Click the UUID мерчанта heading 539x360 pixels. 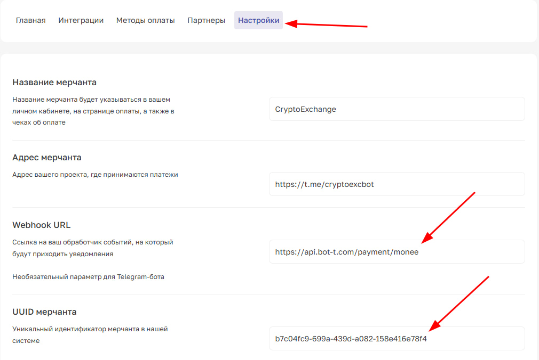coord(44,312)
